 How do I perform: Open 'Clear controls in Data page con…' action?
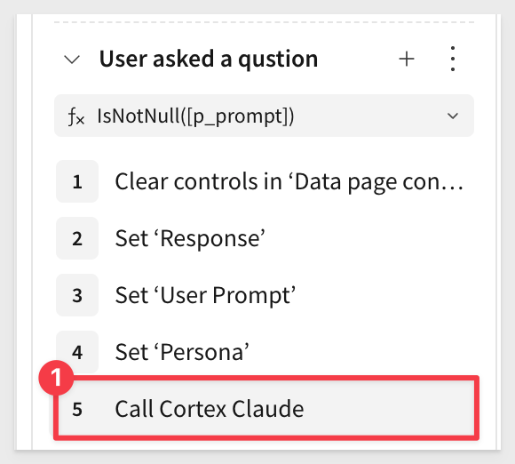pos(289,181)
